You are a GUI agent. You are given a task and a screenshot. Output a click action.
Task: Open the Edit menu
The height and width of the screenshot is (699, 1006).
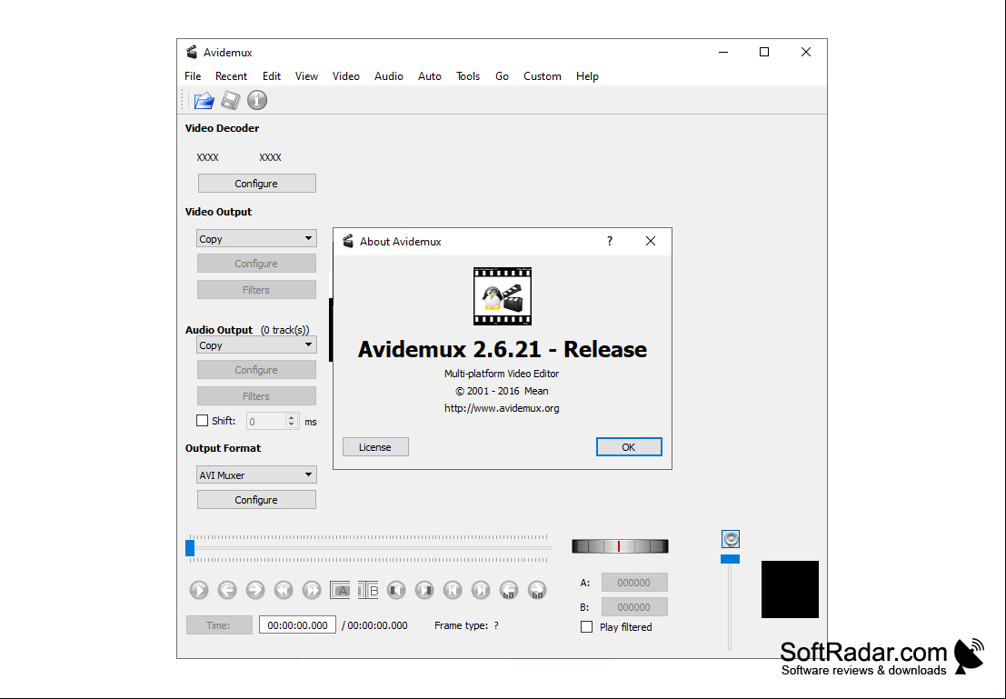pos(272,75)
